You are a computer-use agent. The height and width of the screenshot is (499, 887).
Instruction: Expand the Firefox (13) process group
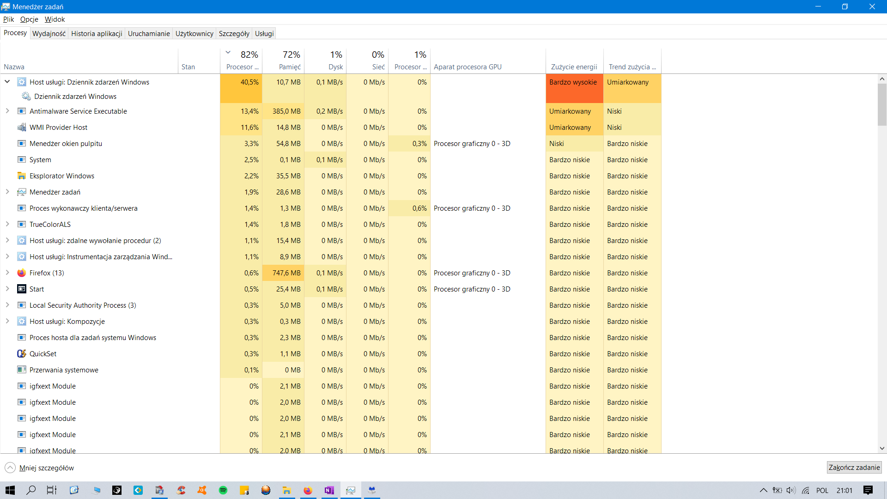[7, 273]
